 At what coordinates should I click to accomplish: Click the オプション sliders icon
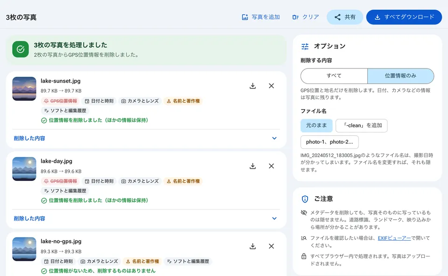[305, 46]
